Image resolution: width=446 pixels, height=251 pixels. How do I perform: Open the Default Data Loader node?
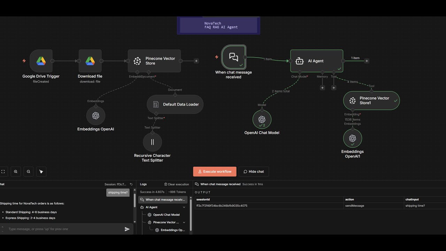[175, 104]
